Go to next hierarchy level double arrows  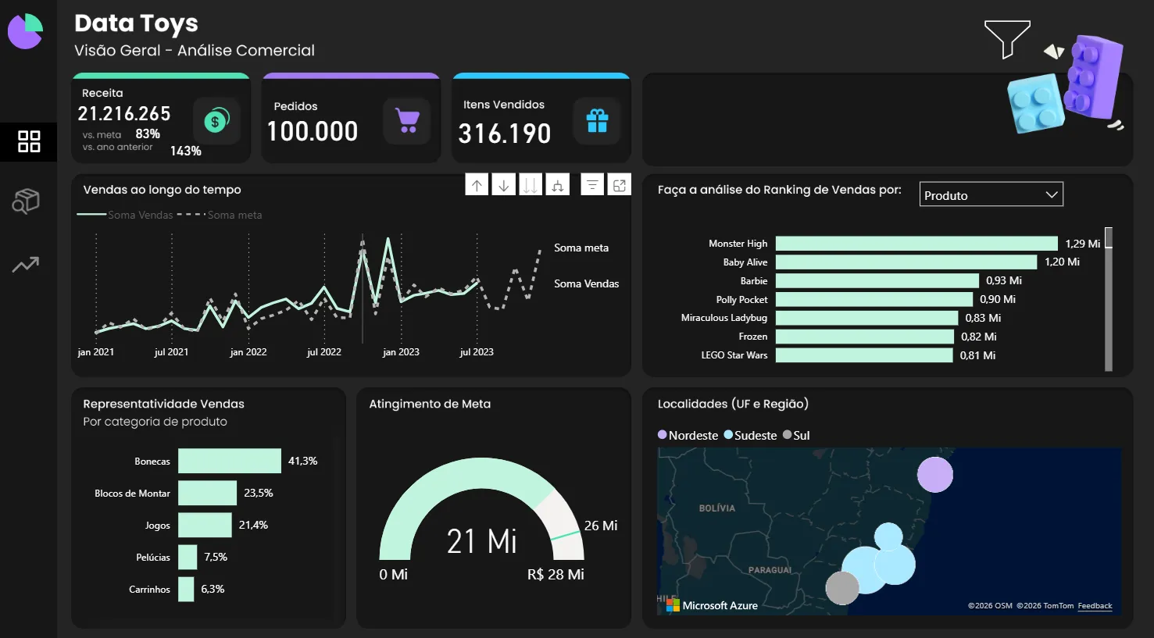[x=531, y=185]
